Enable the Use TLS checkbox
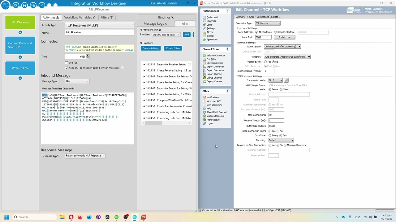This screenshot has width=396, height=222. pos(66,63)
